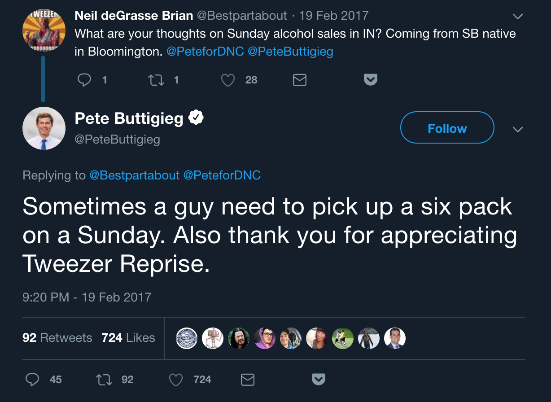Send top tweet via direct message
The image size is (551, 402).
pos(299,80)
